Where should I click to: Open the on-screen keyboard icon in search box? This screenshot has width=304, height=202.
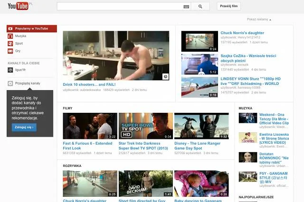[186, 7]
